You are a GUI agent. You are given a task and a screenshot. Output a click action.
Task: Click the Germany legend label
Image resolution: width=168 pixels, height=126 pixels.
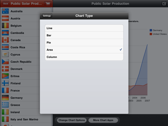pos(157,30)
